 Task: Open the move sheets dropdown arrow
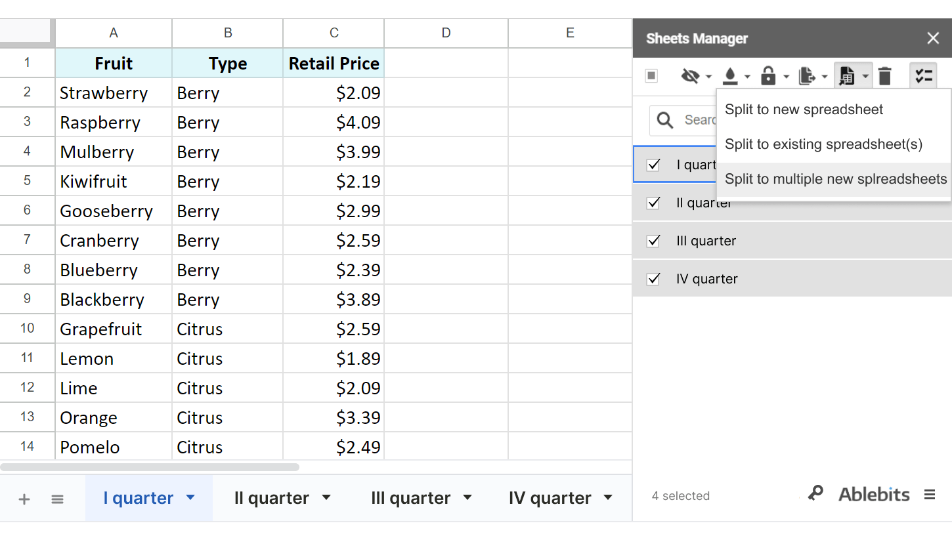(x=825, y=77)
